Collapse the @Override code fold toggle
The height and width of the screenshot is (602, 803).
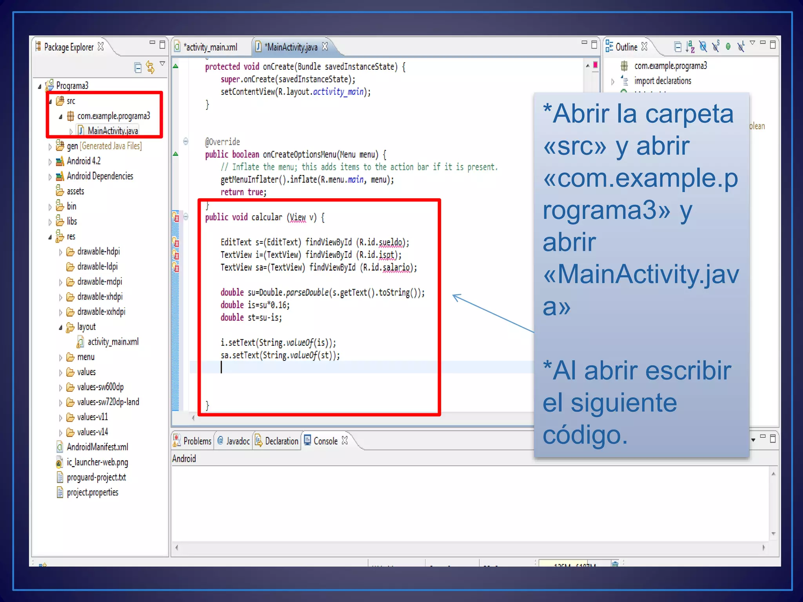(186, 141)
